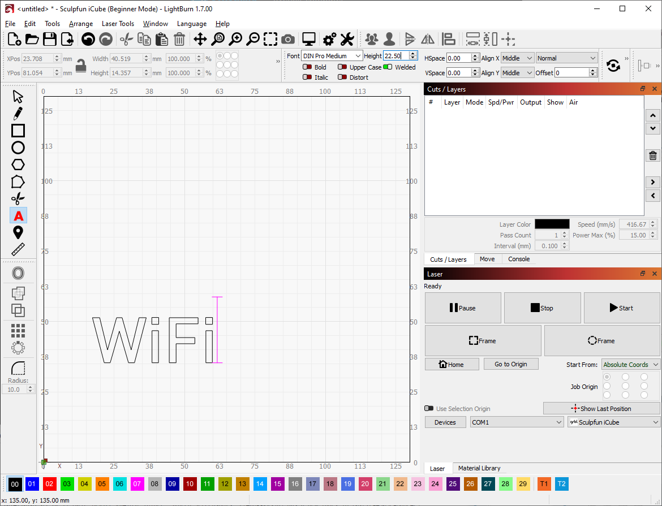Switch to the Material Library tab
Screen dimensions: 662x506
[479, 468]
